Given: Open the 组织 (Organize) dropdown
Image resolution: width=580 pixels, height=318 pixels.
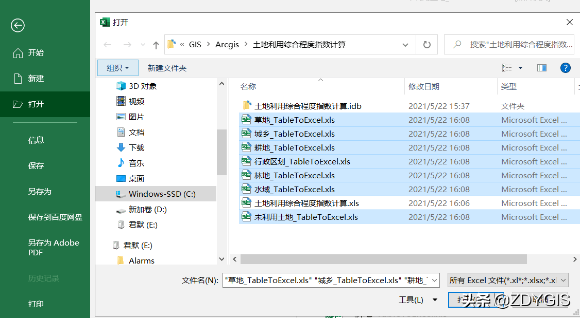Looking at the screenshot, I should click(x=117, y=68).
